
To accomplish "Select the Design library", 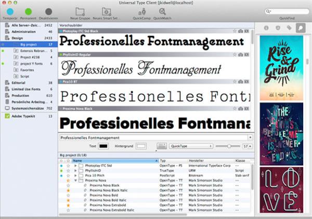I will tap(29, 38).
